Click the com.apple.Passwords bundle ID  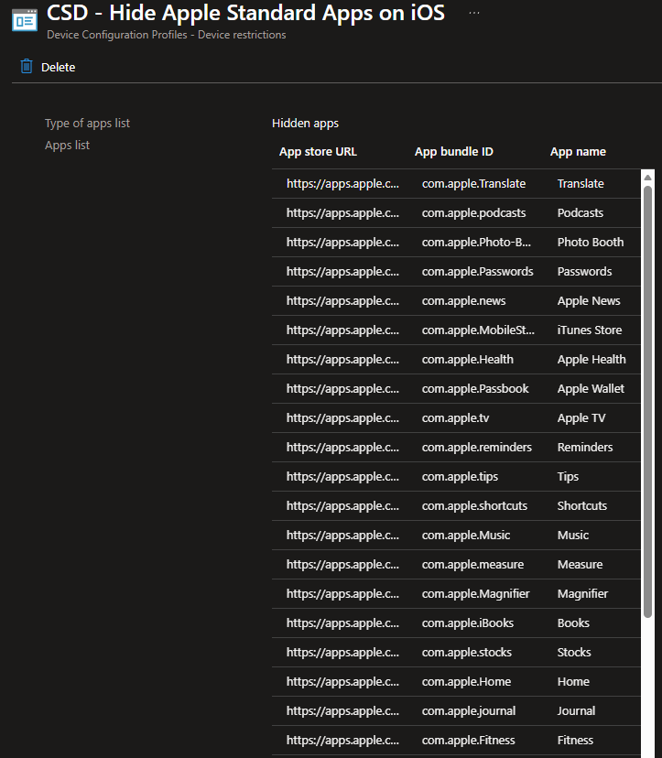coord(477,272)
